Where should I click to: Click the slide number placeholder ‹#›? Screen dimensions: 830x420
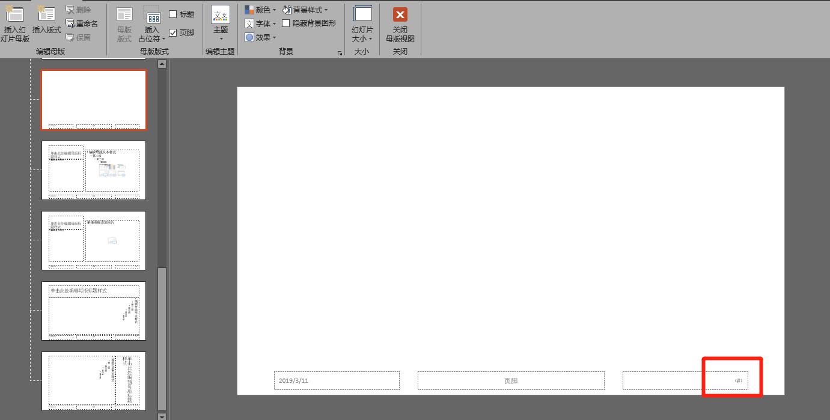coord(738,380)
